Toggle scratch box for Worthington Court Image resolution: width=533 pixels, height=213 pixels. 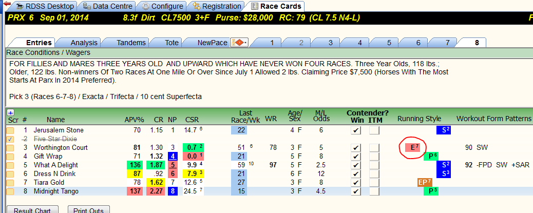(11, 148)
